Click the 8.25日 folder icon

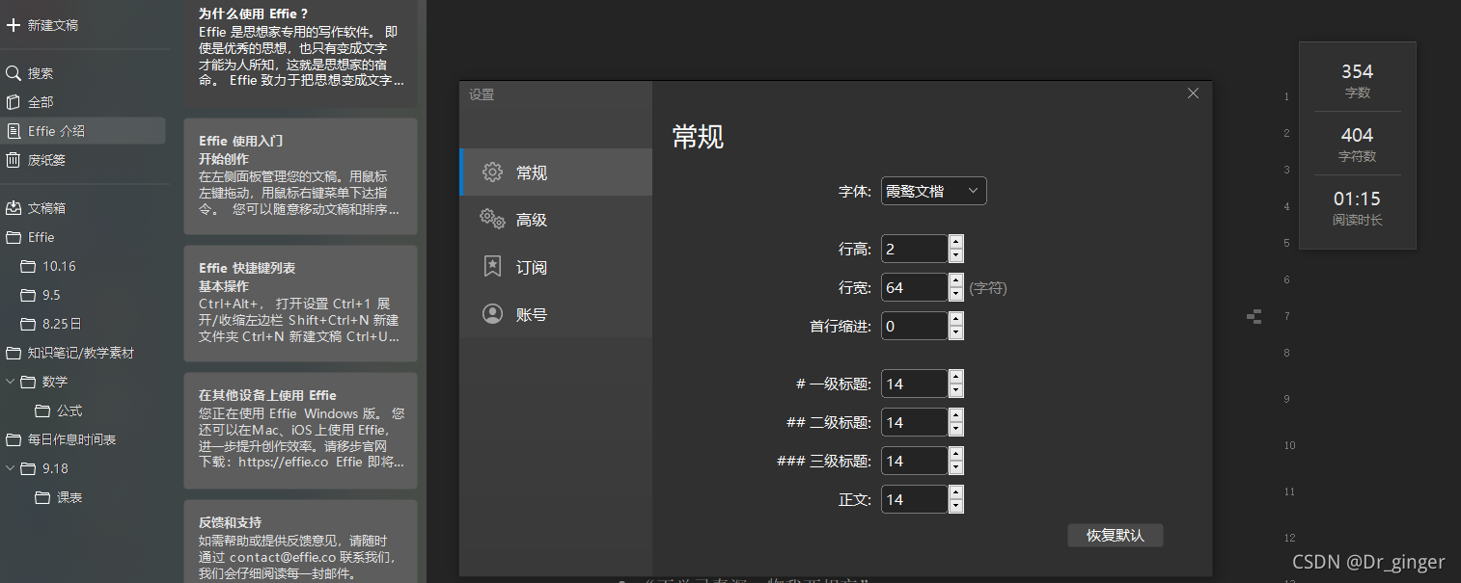tap(28, 324)
